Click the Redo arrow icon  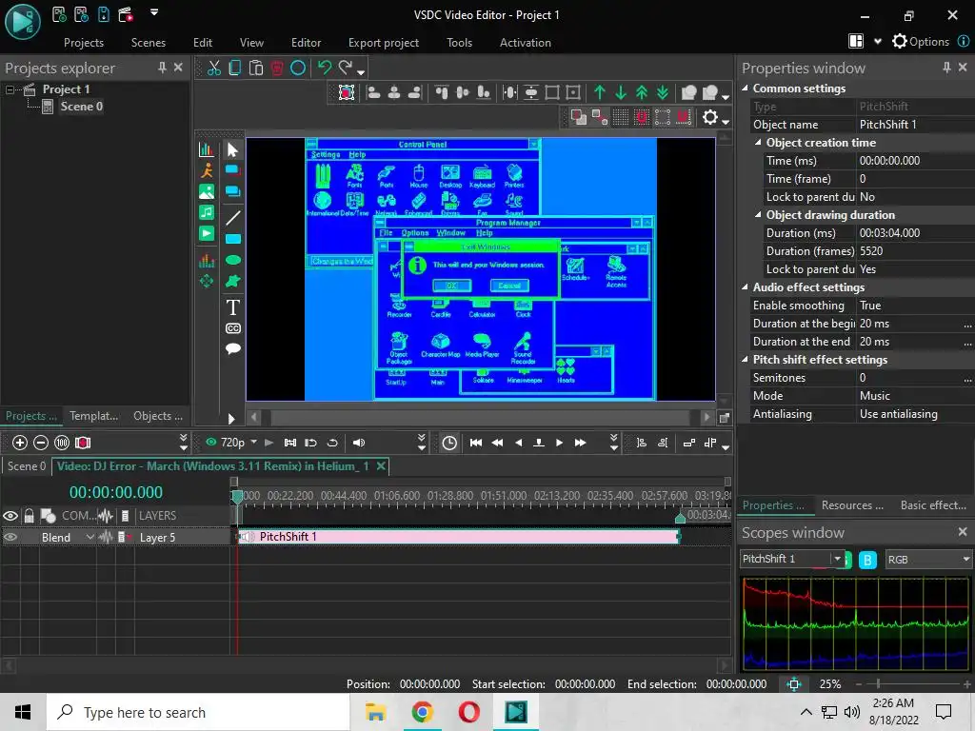[x=346, y=68]
